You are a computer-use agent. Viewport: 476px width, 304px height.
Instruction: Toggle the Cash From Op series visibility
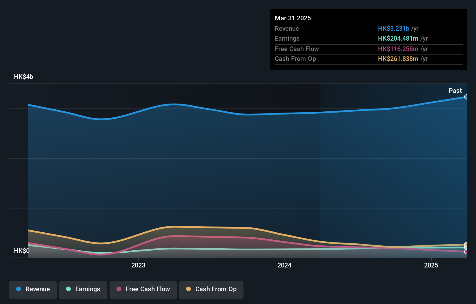click(x=211, y=289)
